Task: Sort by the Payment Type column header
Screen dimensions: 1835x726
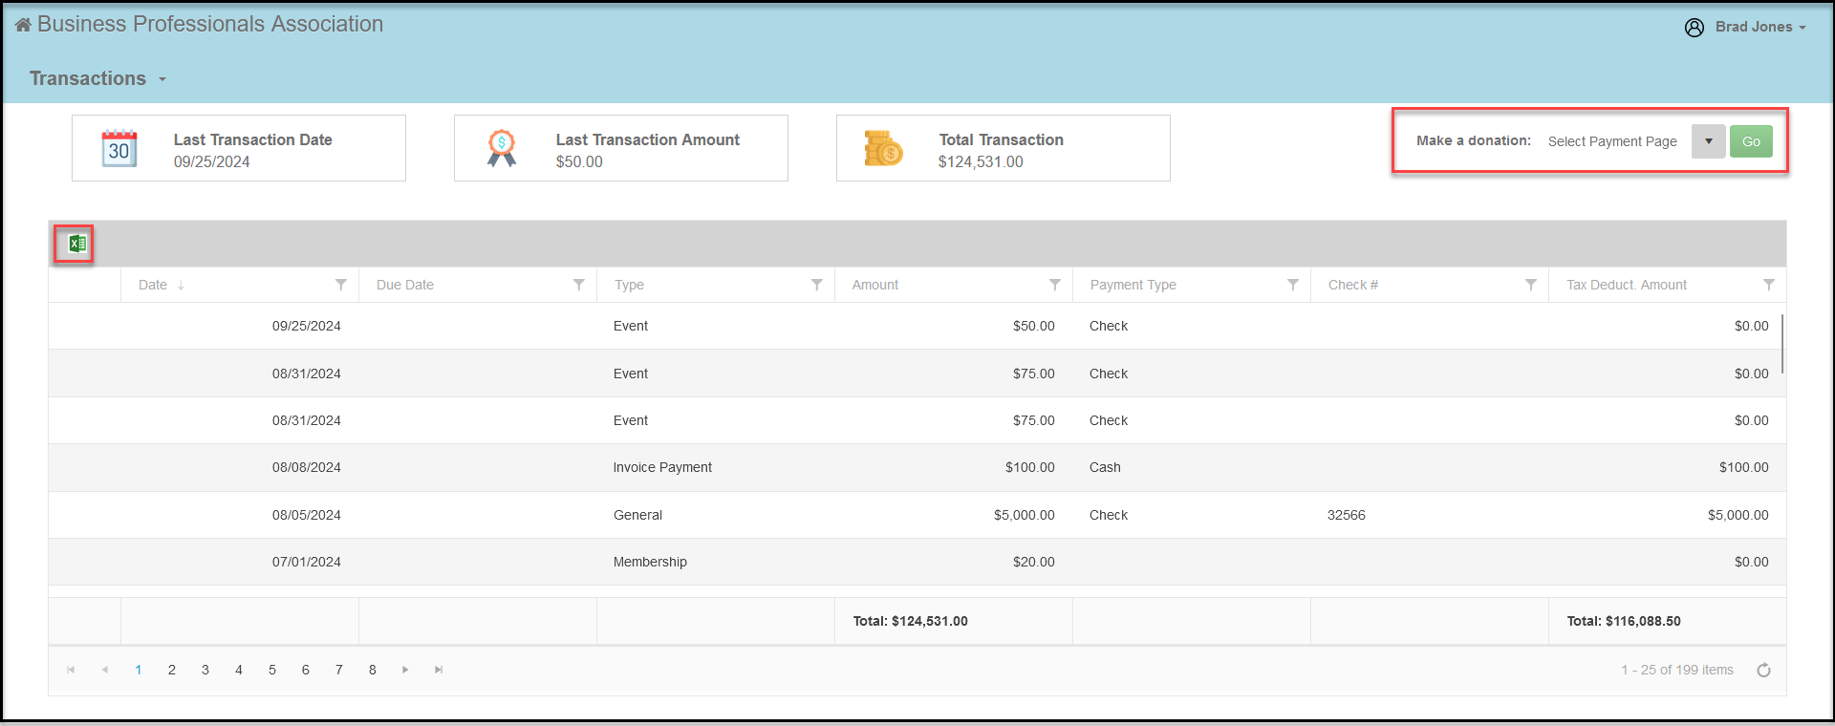Action: tap(1133, 285)
